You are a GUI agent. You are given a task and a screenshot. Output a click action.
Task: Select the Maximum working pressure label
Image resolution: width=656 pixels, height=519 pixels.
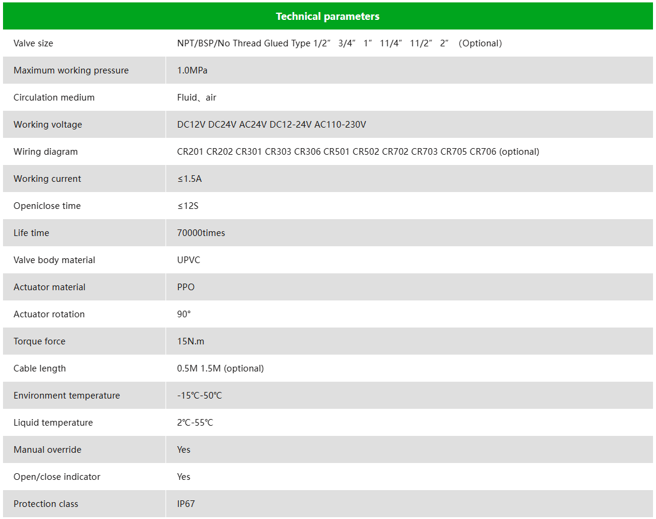click(71, 70)
